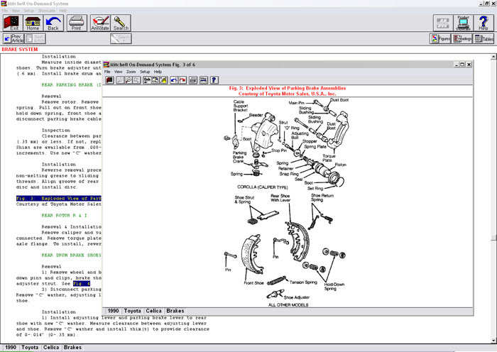This screenshot has height=352, width=497.
Task: Open View menu in figure window
Action: click(x=119, y=72)
